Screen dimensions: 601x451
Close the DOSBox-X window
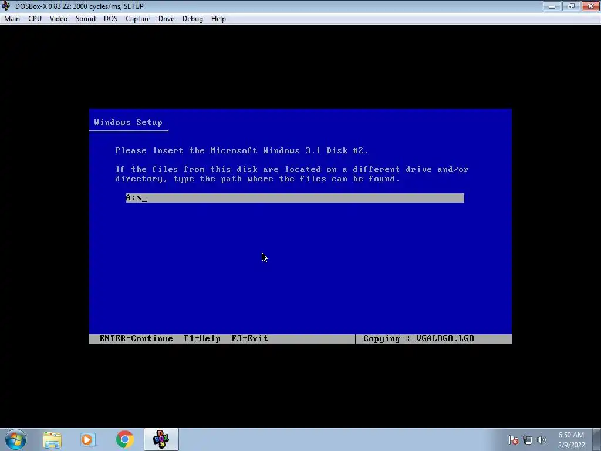click(x=590, y=6)
